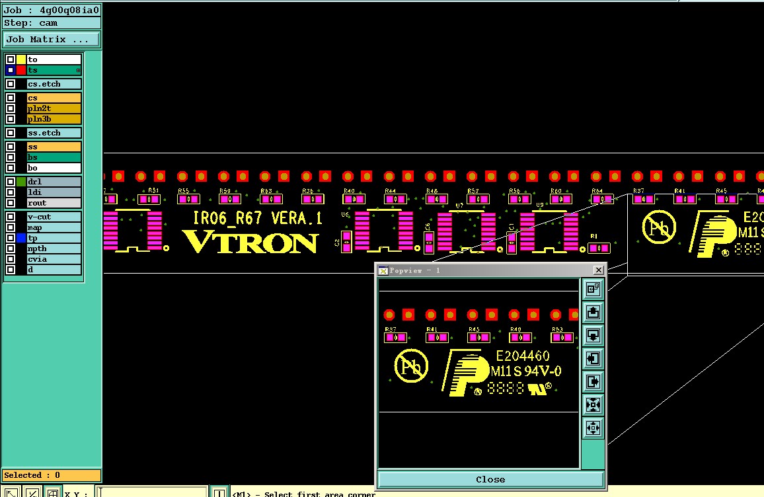This screenshot has width=764, height=497.
Task: Toggle the ss layer checkbox
Action: [x=11, y=147]
